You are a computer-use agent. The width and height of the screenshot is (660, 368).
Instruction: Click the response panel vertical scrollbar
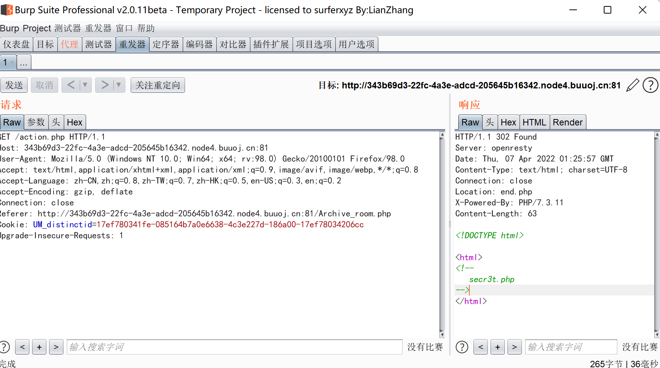coord(657,234)
